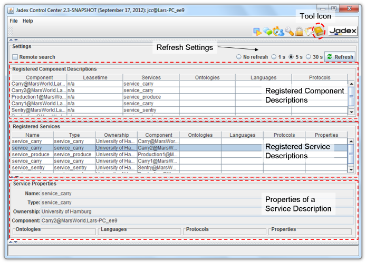The height and width of the screenshot is (263, 366).
Task: Click the Jadex logo
Action: tap(342, 32)
